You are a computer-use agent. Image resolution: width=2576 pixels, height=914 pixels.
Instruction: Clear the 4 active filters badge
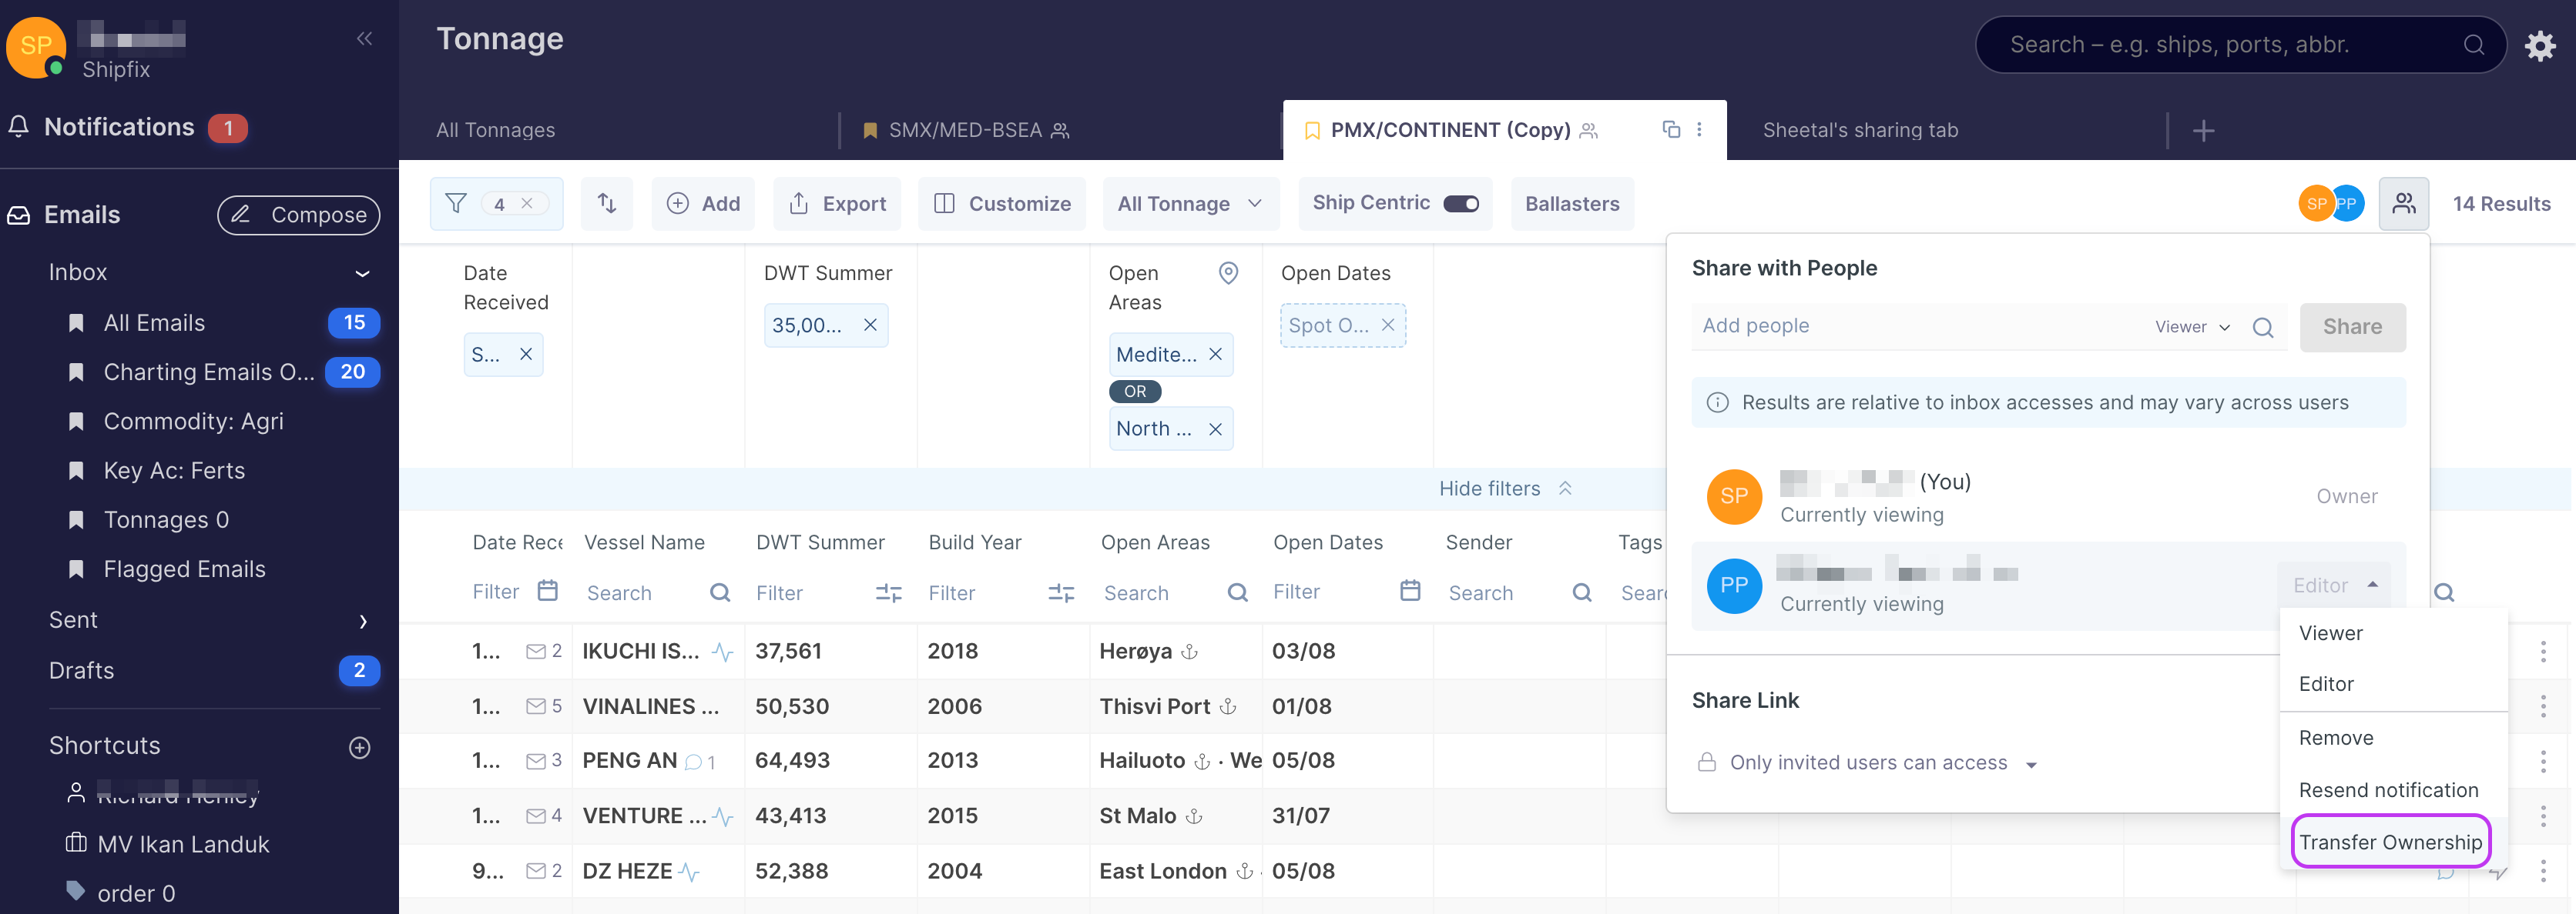pos(527,203)
